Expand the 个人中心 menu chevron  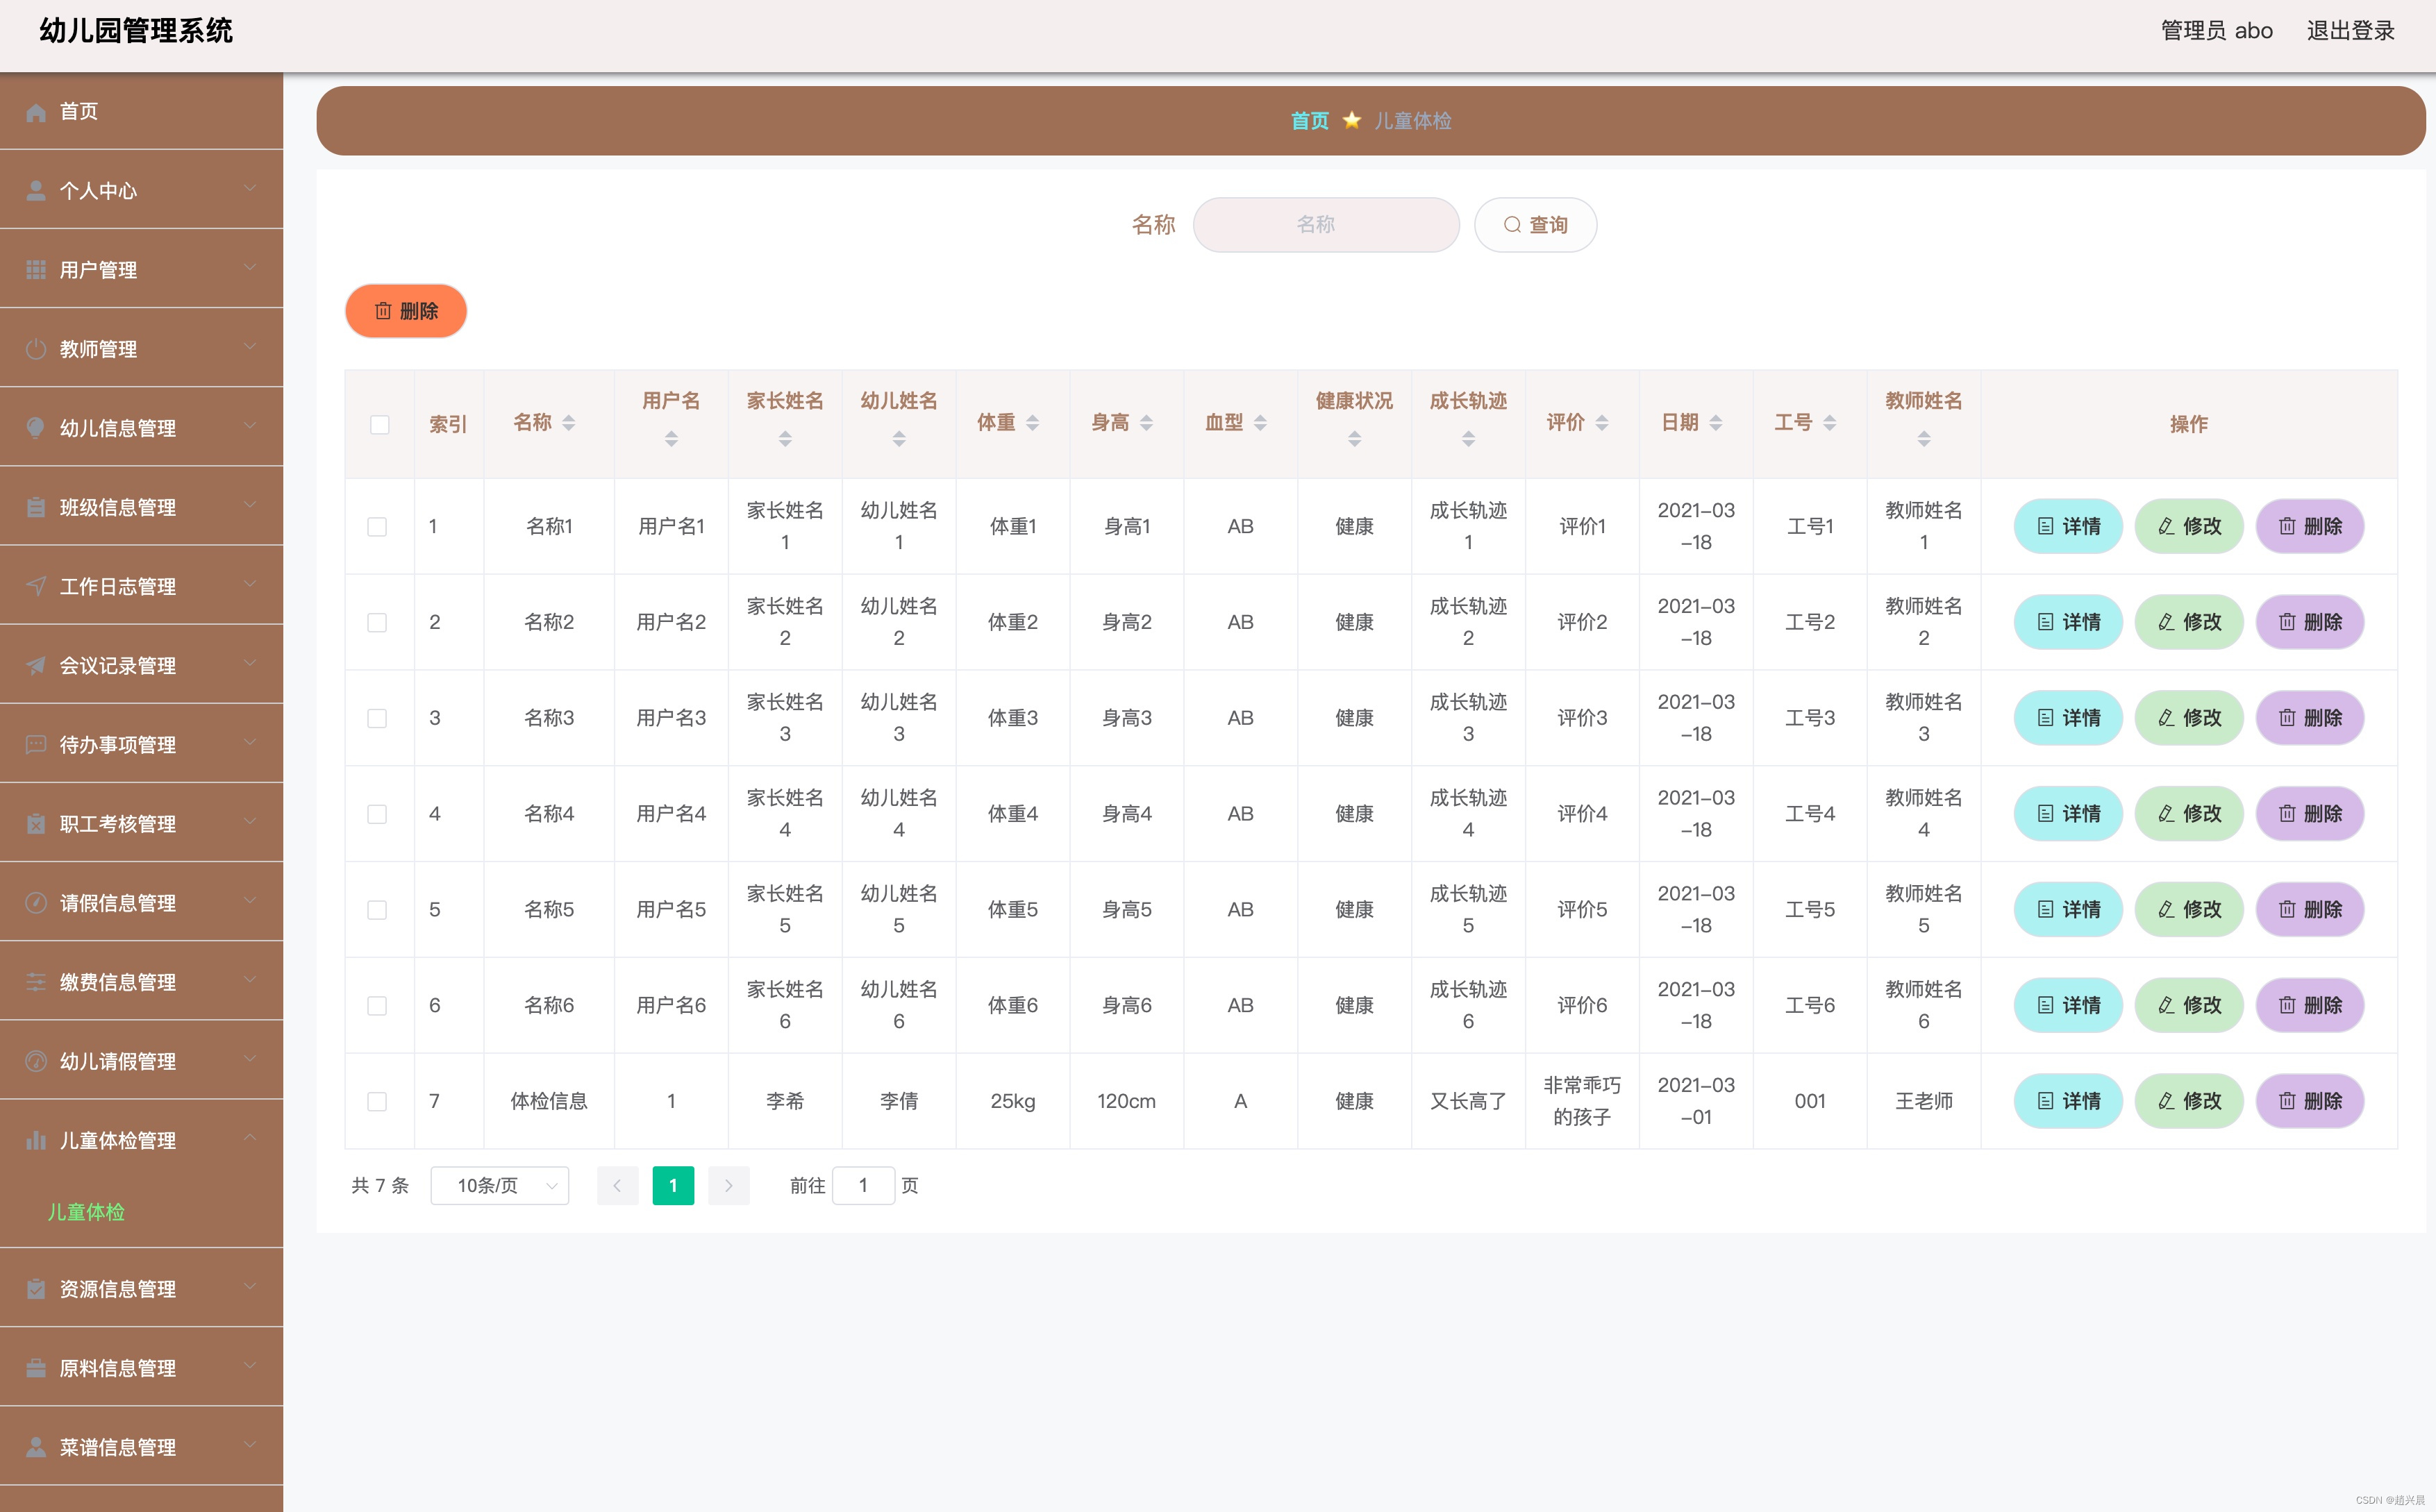coord(250,188)
